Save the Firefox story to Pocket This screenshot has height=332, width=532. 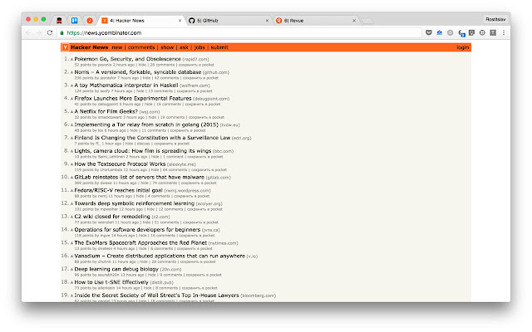203,105
